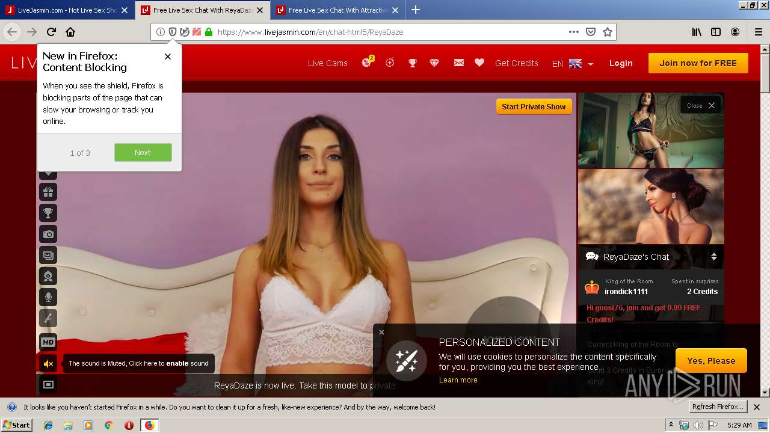Open the lingerie model thumbnail
Image resolution: width=770 pixels, height=433 pixels.
[651, 130]
